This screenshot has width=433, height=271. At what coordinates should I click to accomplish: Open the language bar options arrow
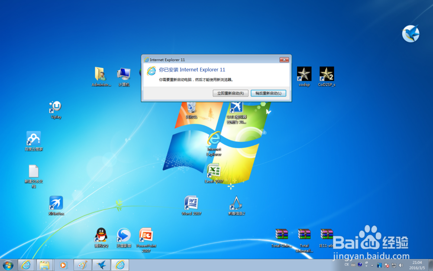pos(366,266)
